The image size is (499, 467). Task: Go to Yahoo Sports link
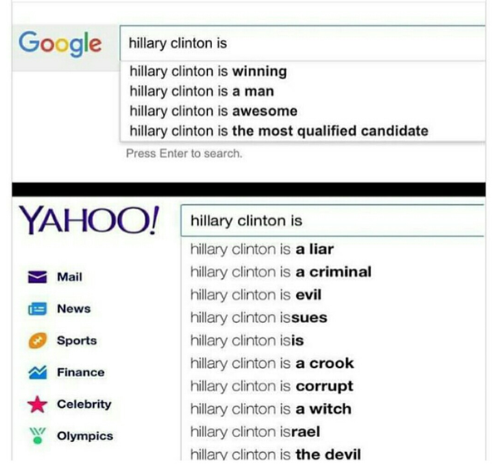(77, 340)
